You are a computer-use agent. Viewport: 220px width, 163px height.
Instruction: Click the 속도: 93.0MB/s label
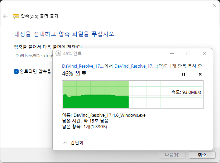[186, 92]
